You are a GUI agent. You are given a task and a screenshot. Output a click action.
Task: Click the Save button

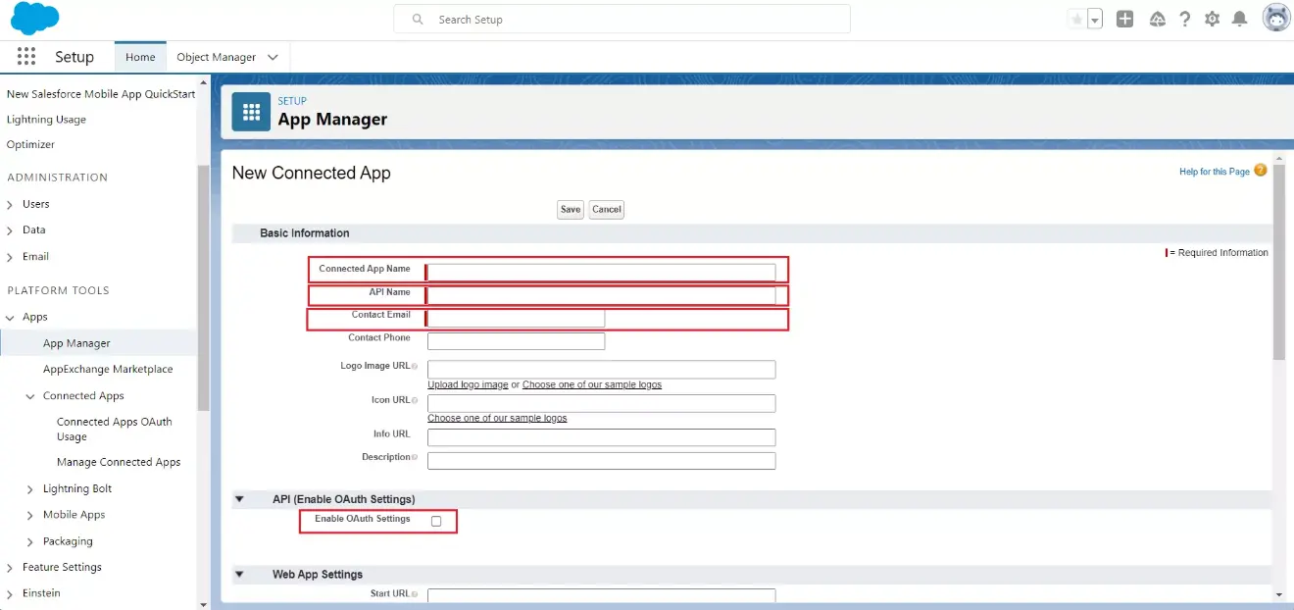[x=571, y=209]
